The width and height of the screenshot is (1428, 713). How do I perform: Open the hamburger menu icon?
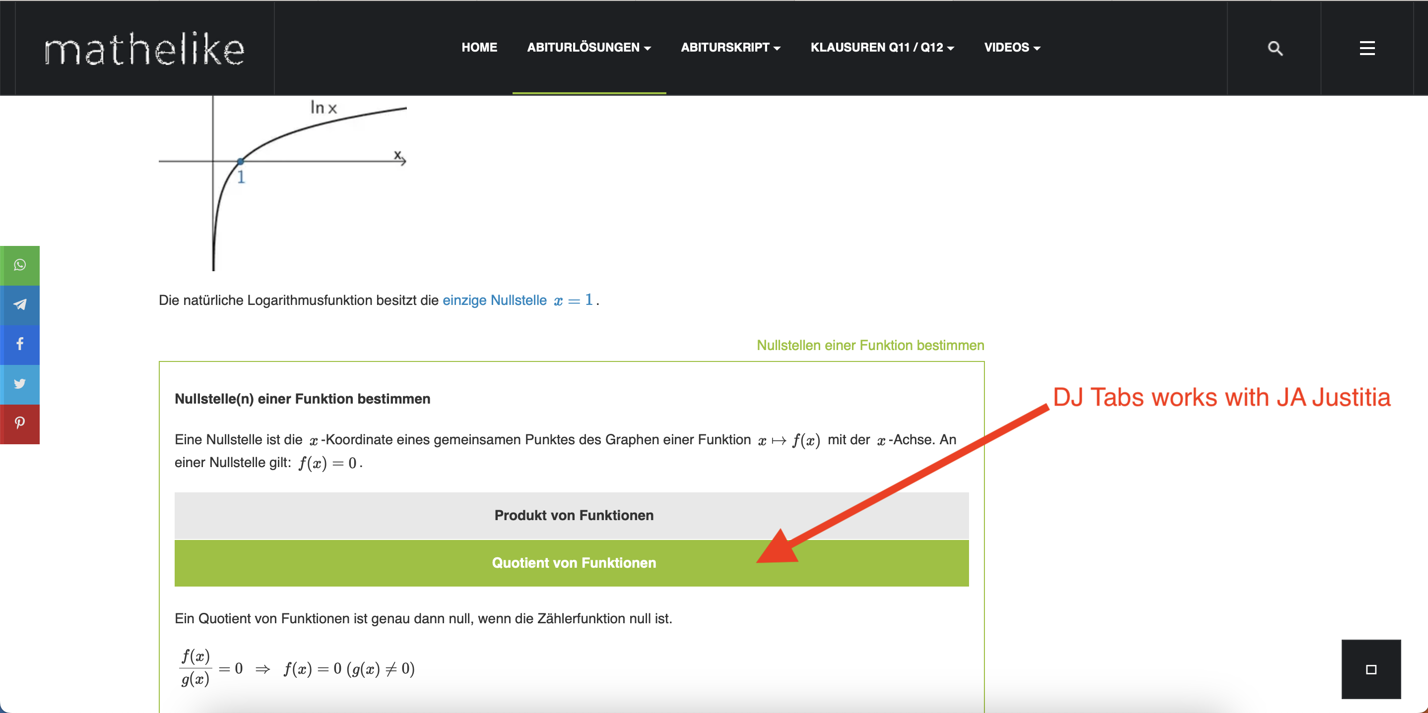[x=1367, y=48]
